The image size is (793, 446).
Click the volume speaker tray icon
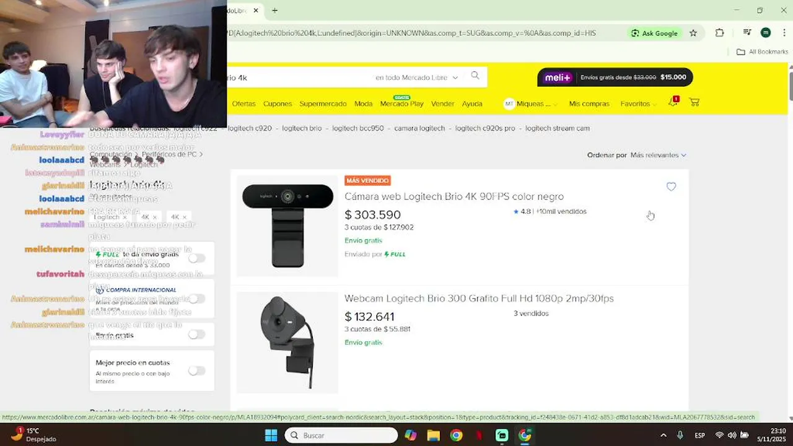pos(732,435)
